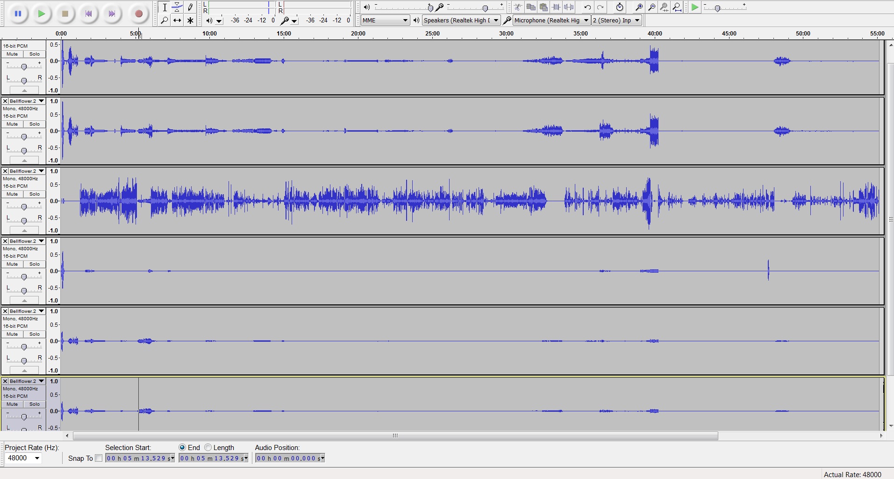Click the Cut scissors icon
Screen dimensions: 894x479
pyautogui.click(x=518, y=7)
